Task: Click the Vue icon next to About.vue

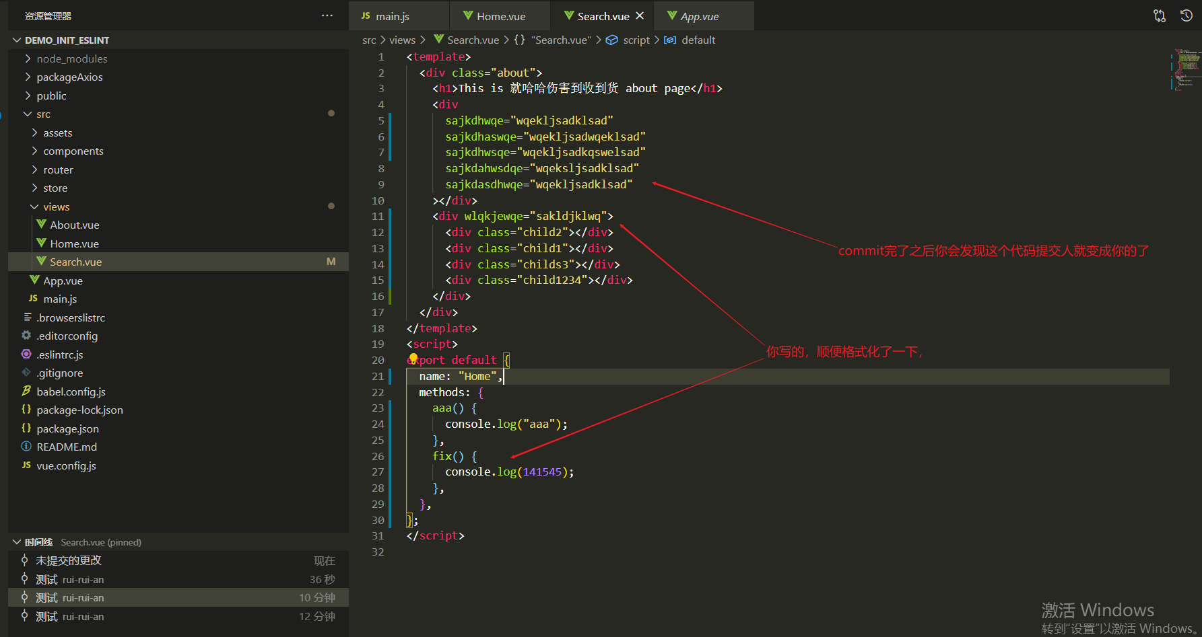Action: (x=42, y=224)
